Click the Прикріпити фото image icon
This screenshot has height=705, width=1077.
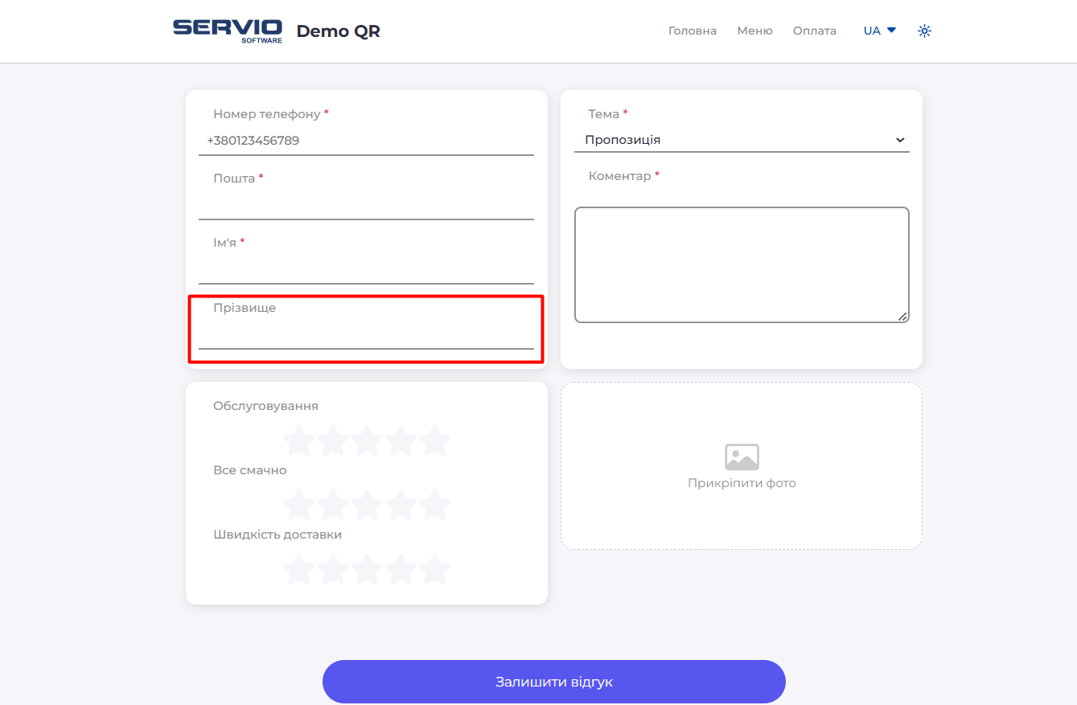[x=741, y=457]
